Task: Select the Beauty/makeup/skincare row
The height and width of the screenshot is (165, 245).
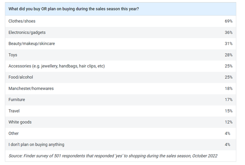Action: [120, 44]
